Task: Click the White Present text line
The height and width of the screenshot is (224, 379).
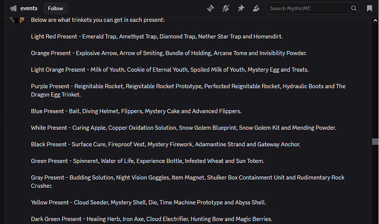Action: 183,128
